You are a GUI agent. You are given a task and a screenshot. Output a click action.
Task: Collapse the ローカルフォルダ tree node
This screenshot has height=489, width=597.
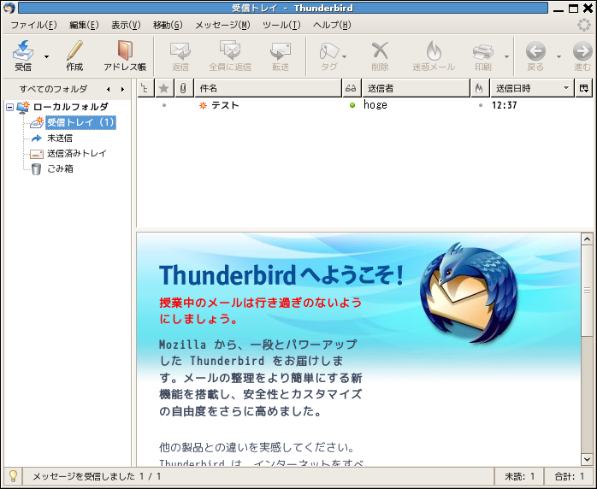pyautogui.click(x=10, y=108)
